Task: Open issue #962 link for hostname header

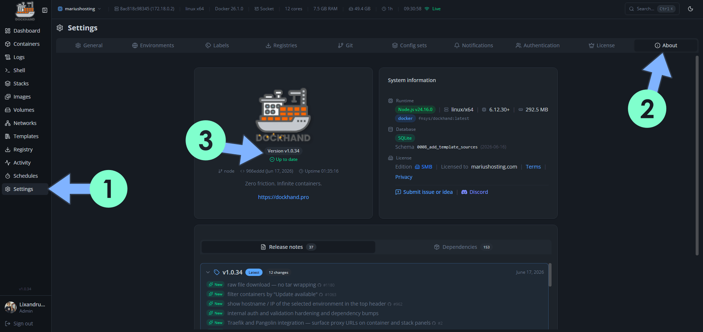Action: 395,304
